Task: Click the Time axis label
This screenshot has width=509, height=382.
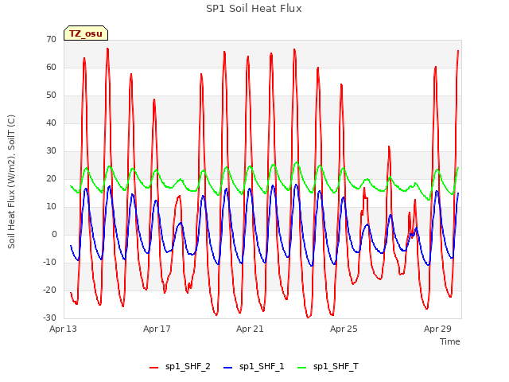Action: click(x=450, y=341)
